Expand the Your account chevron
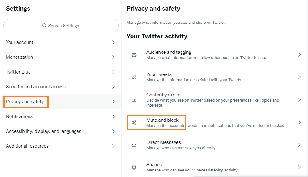This screenshot has width=308, height=177. click(113, 42)
